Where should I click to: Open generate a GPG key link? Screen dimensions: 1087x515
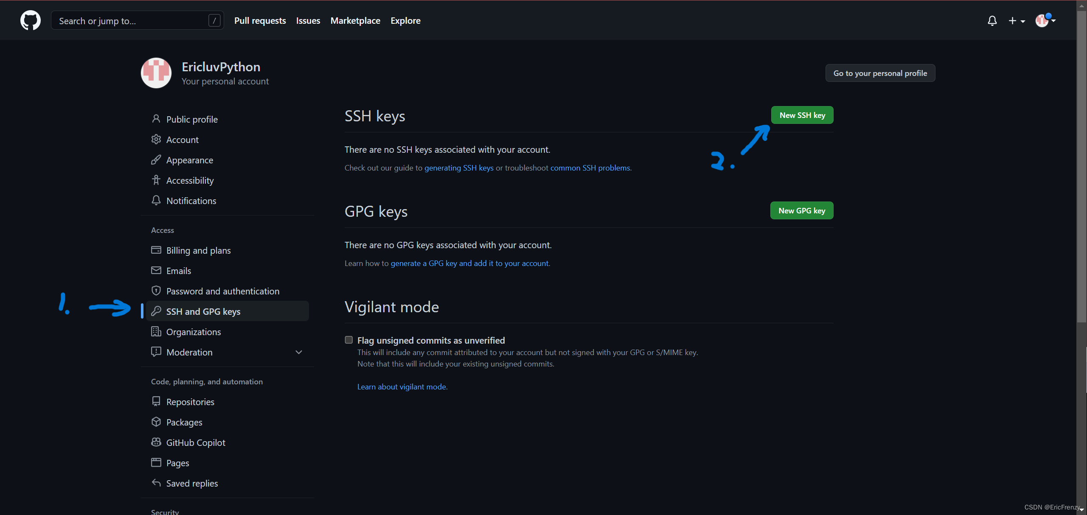[x=469, y=263]
